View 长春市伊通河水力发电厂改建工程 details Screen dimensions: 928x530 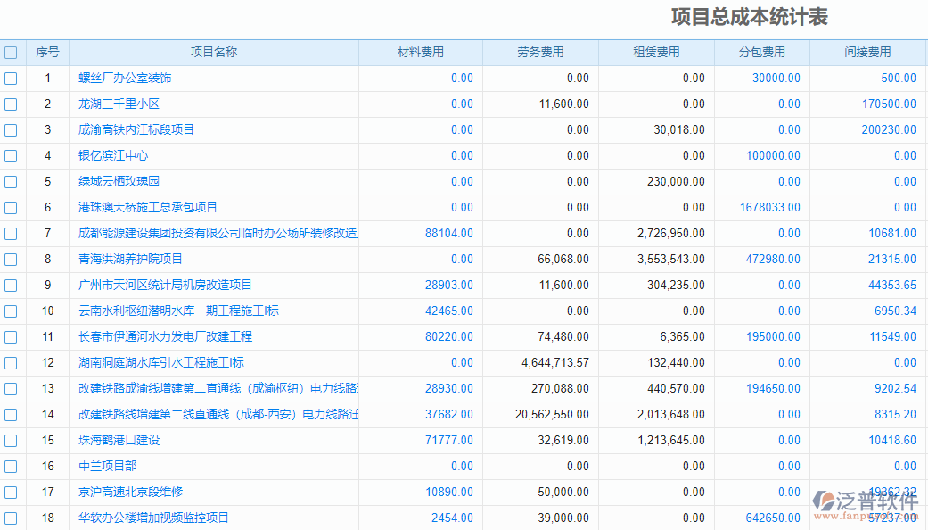(x=165, y=337)
